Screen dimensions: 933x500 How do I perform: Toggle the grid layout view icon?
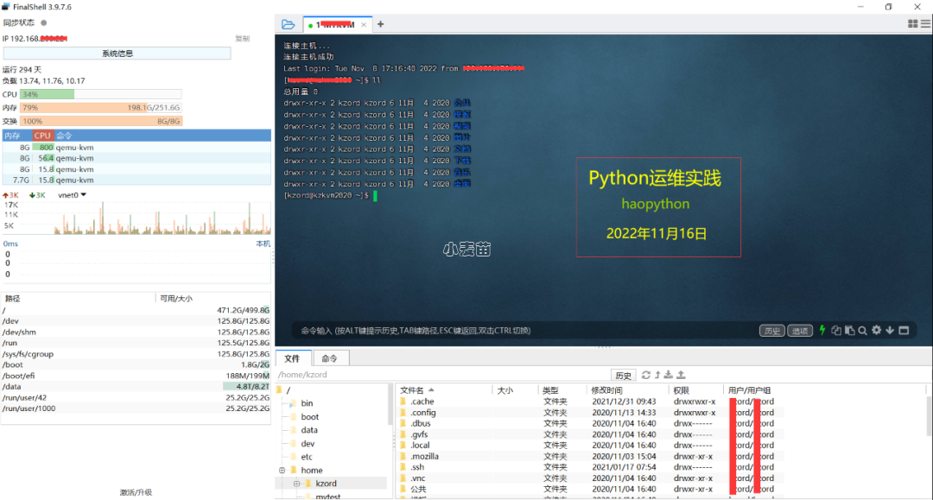pos(913,24)
